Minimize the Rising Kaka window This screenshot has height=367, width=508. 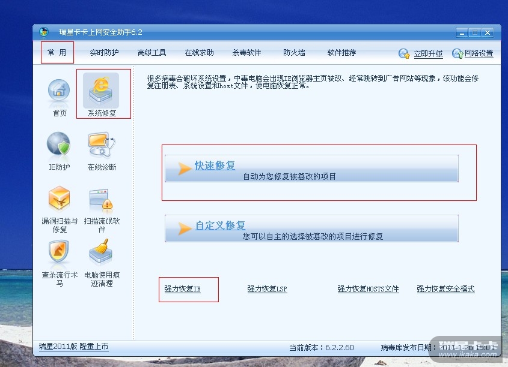coord(462,32)
